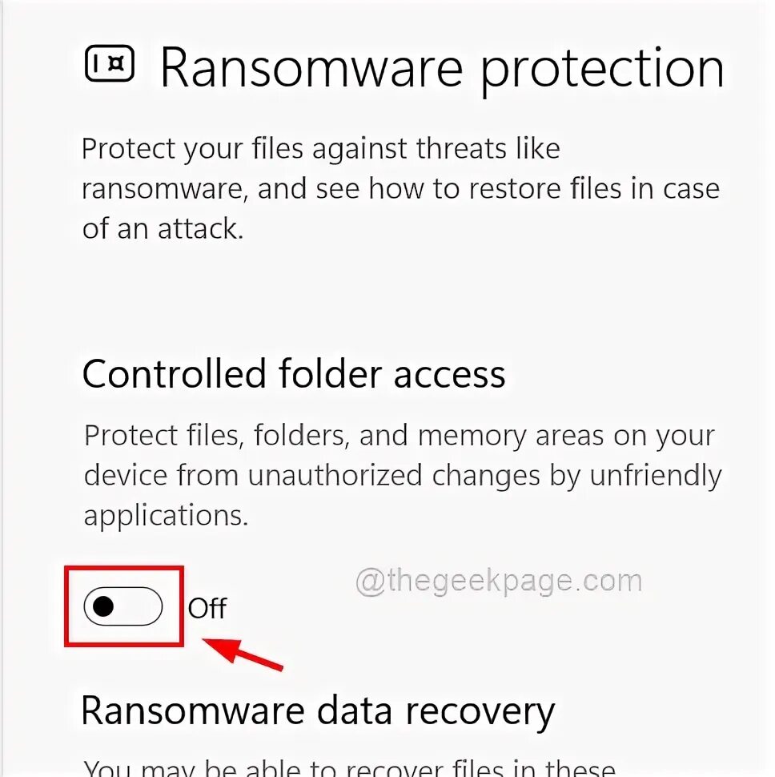Viewport: 775px width, 777px height.
Task: Click the Ransomware data recovery heading
Action: point(317,712)
